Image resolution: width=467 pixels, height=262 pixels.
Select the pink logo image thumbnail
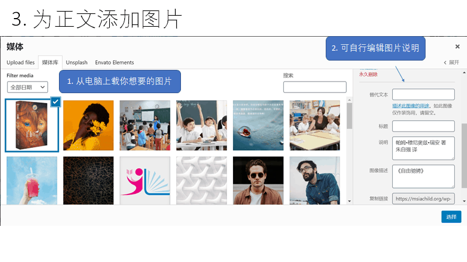145,180
